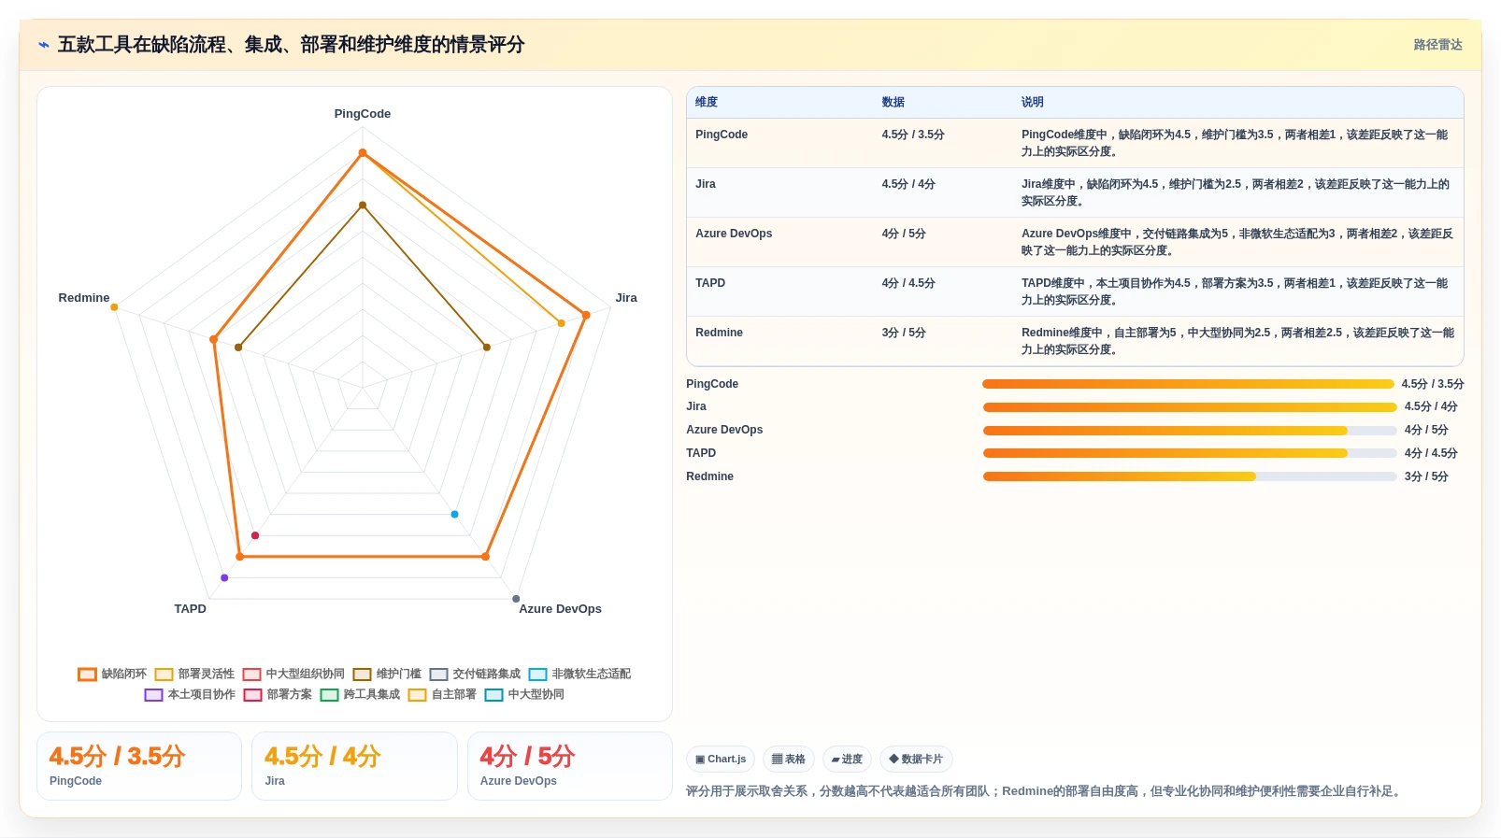Click the chart title heading text

click(x=292, y=45)
